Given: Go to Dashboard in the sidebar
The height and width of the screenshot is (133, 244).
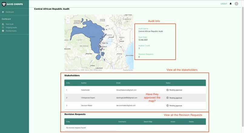Looking at the screenshot, I should pyautogui.click(x=10, y=12).
